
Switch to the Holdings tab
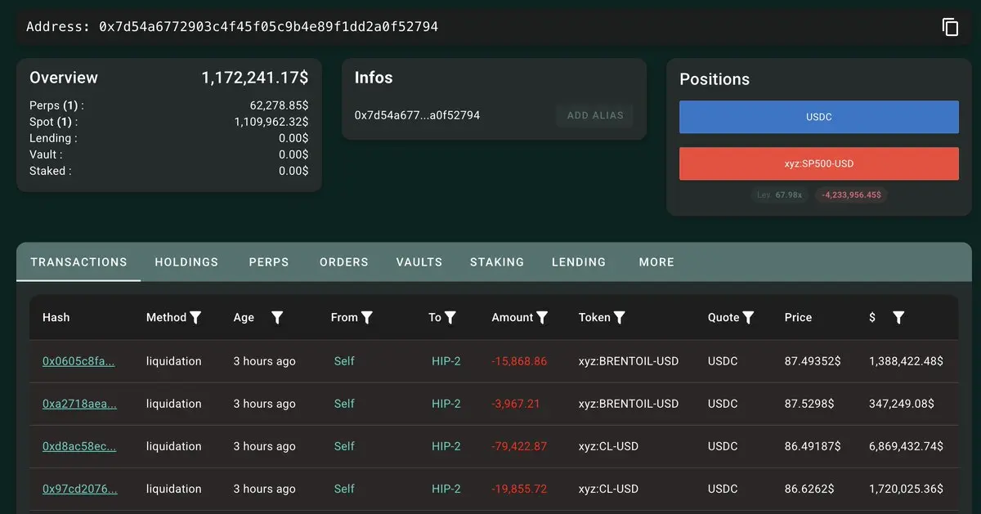[x=186, y=262]
